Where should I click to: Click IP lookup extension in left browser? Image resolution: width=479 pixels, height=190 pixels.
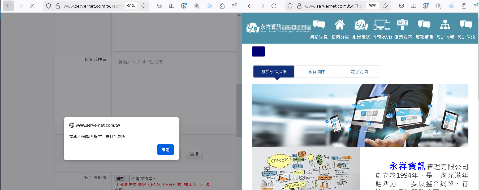click(x=196, y=6)
